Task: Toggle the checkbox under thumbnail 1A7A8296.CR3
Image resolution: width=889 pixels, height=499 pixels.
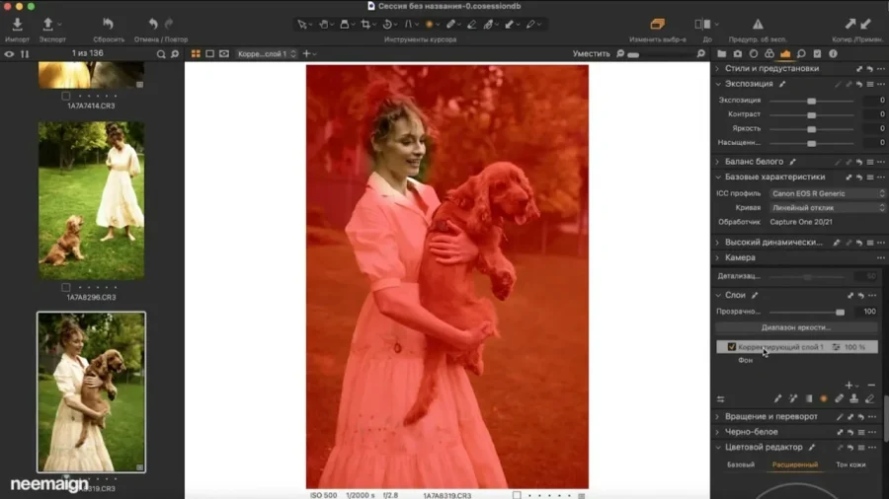Action: pyautogui.click(x=66, y=287)
